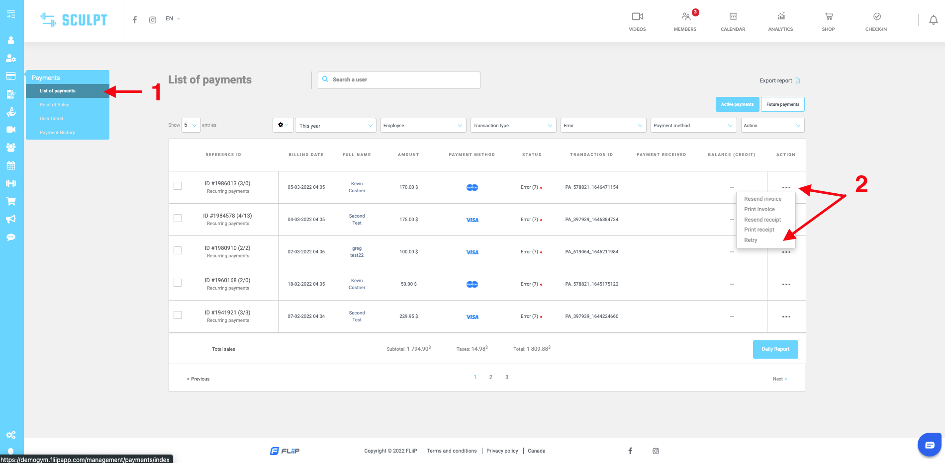Open the chat support bubble icon

click(929, 445)
